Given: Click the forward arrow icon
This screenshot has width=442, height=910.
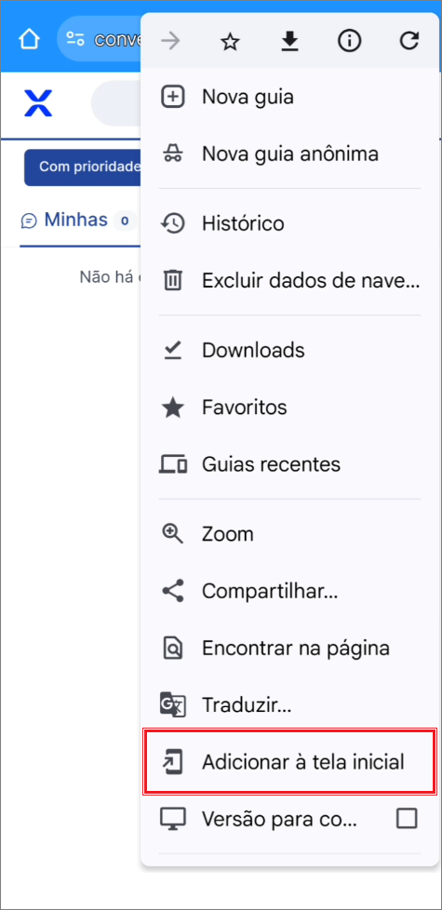Looking at the screenshot, I should [x=170, y=41].
